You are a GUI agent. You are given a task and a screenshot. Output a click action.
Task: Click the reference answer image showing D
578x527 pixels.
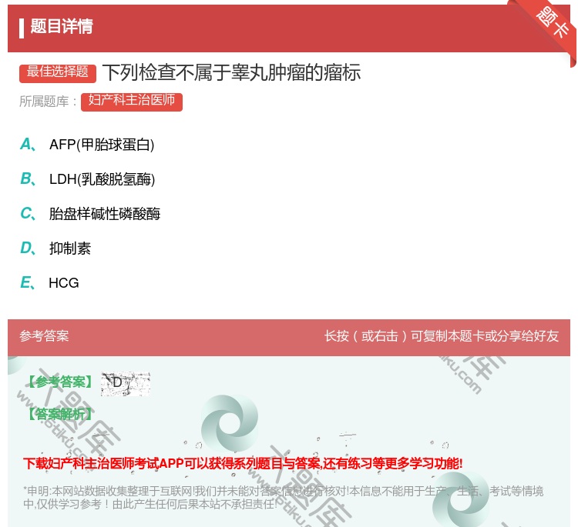pyautogui.click(x=126, y=384)
